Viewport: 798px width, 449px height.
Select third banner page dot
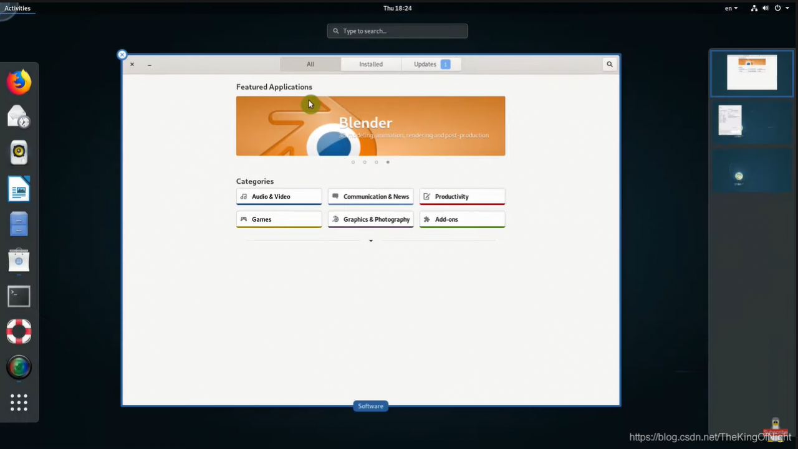pos(376,162)
